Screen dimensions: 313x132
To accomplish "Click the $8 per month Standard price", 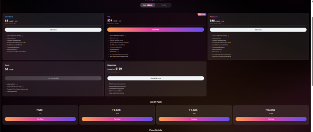I will (x=9, y=21).
